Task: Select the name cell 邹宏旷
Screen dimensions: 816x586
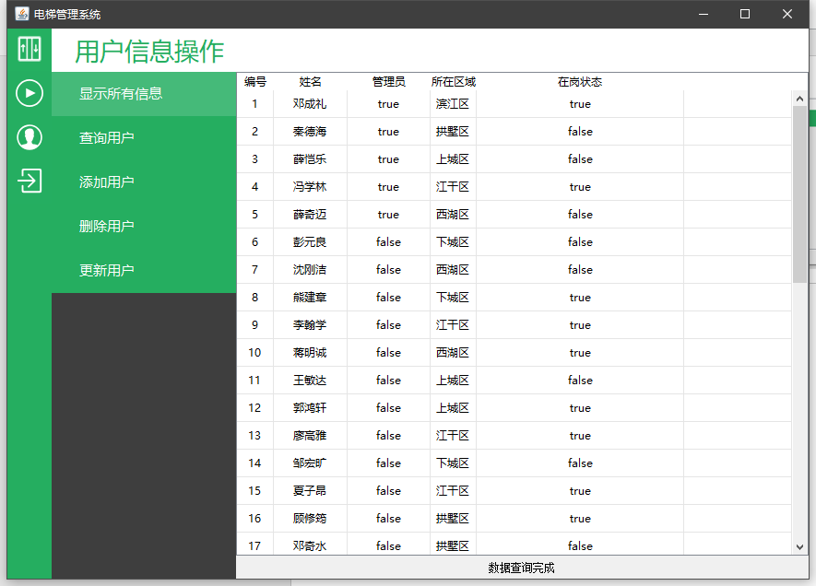Action: tap(310, 463)
